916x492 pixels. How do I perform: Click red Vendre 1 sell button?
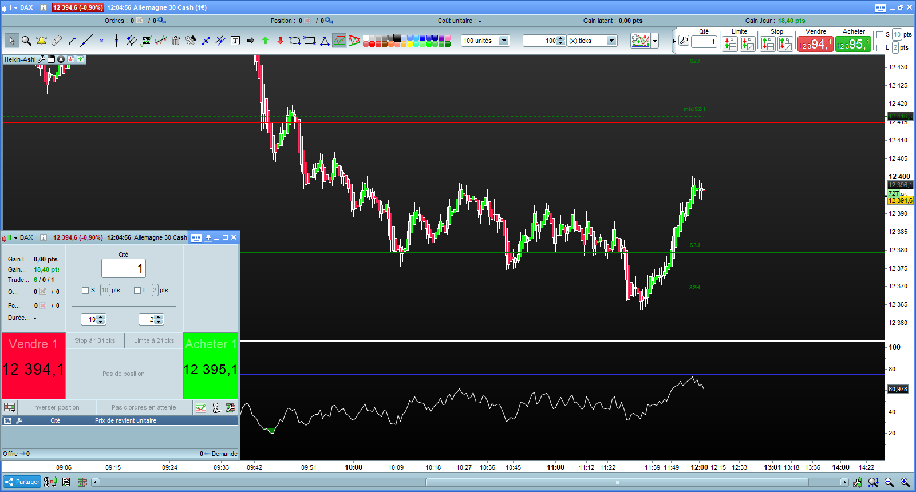coord(33,366)
